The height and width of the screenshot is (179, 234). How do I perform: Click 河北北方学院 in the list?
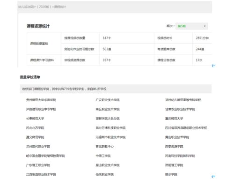[x=35, y=128]
